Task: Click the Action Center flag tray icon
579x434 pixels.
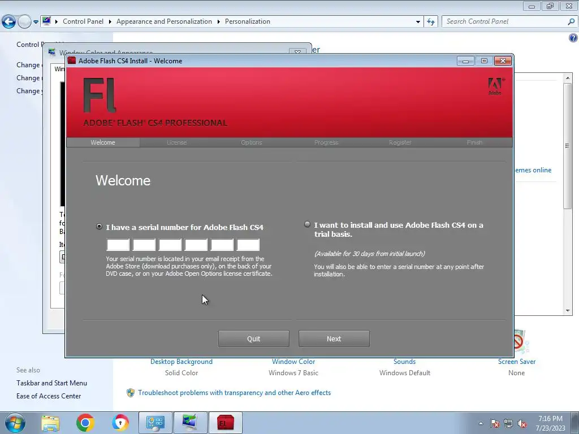Action: click(495, 424)
